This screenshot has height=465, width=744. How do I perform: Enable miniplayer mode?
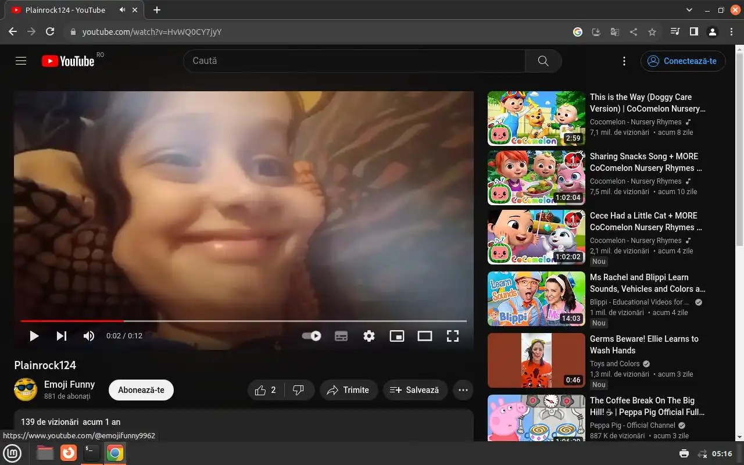click(x=397, y=335)
